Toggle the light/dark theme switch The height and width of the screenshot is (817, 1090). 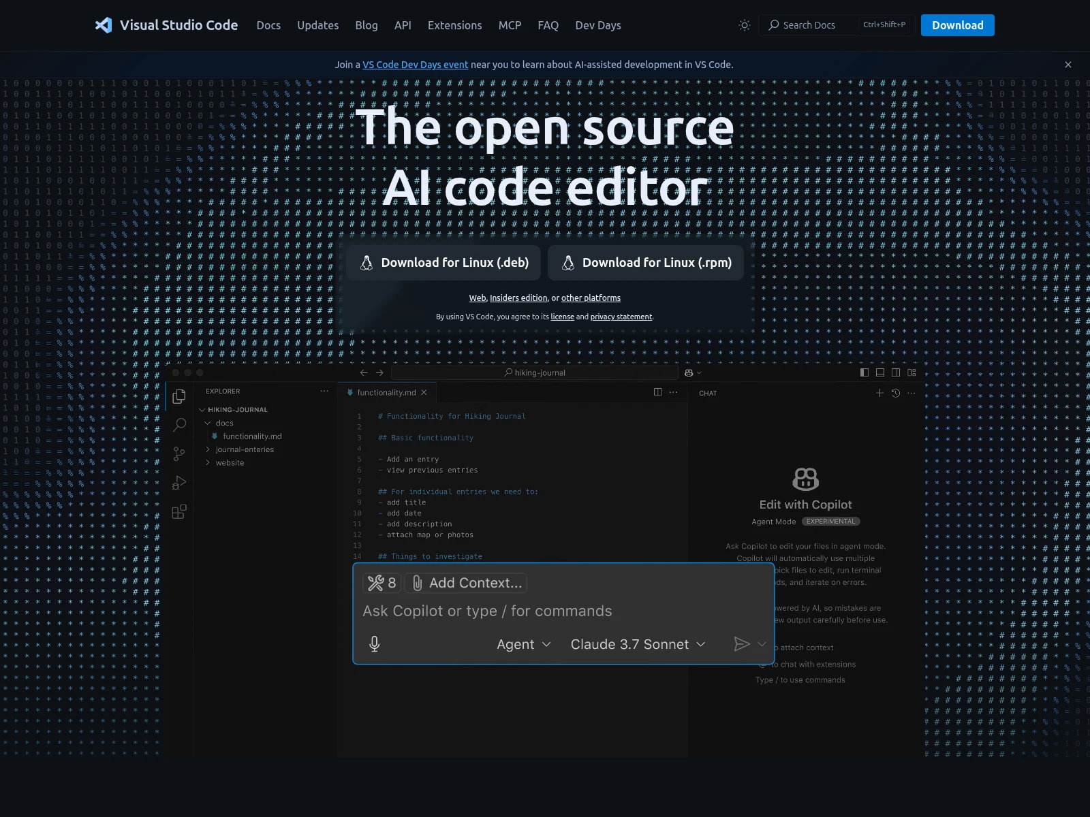pos(744,25)
